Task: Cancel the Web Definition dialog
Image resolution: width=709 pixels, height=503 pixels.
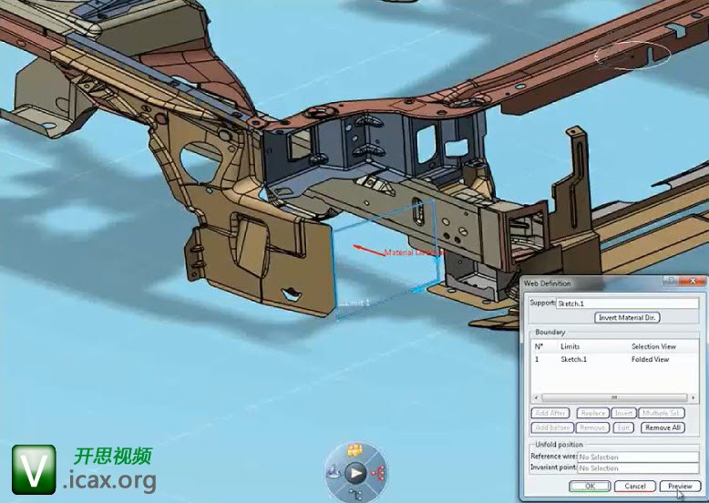Action: point(635,487)
